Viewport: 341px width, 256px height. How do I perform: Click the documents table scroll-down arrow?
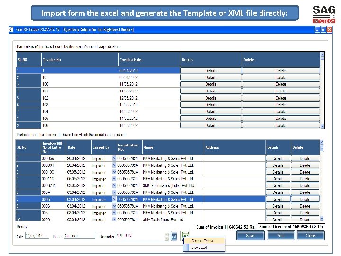322,219
